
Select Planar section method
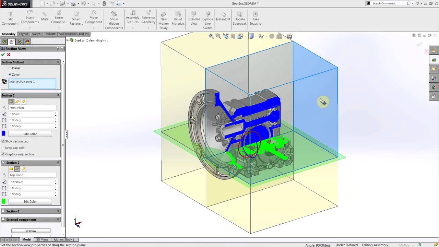(10, 68)
